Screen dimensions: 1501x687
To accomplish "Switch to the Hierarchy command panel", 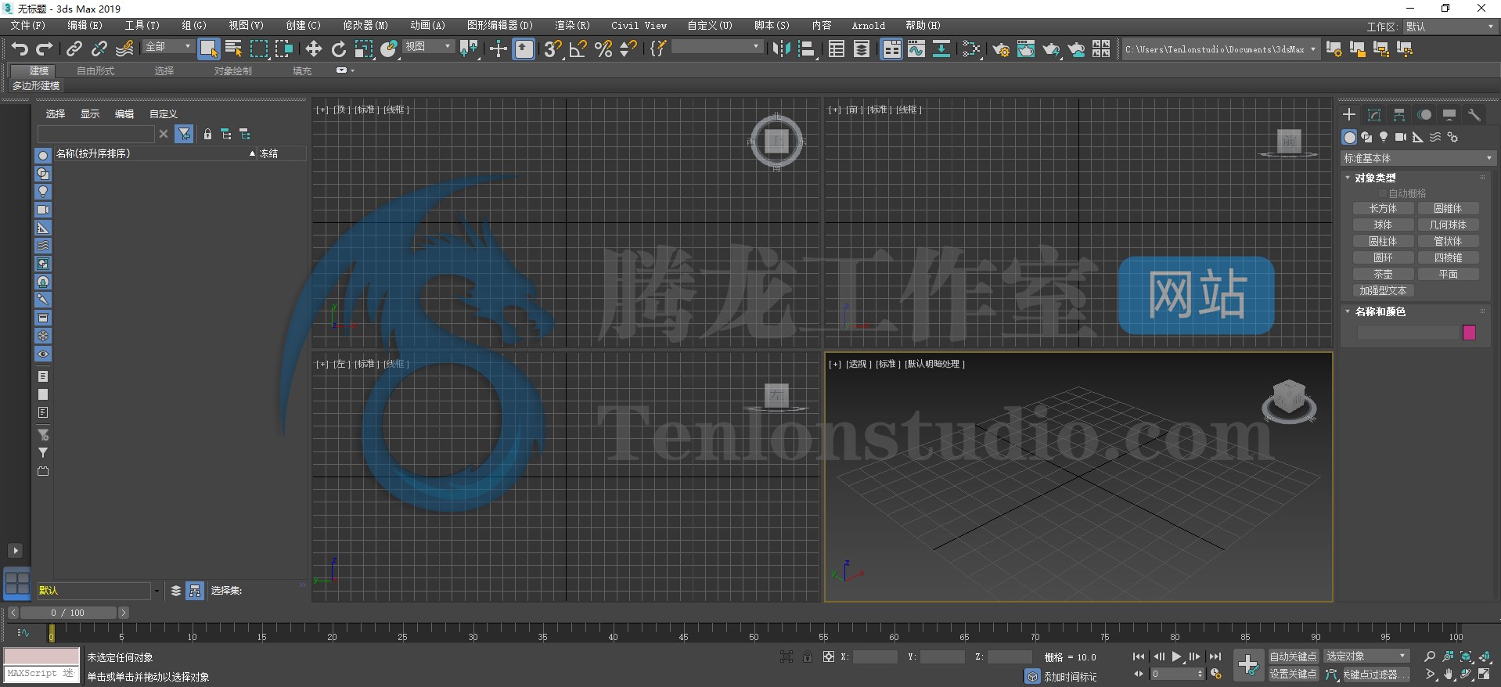I will point(1399,115).
